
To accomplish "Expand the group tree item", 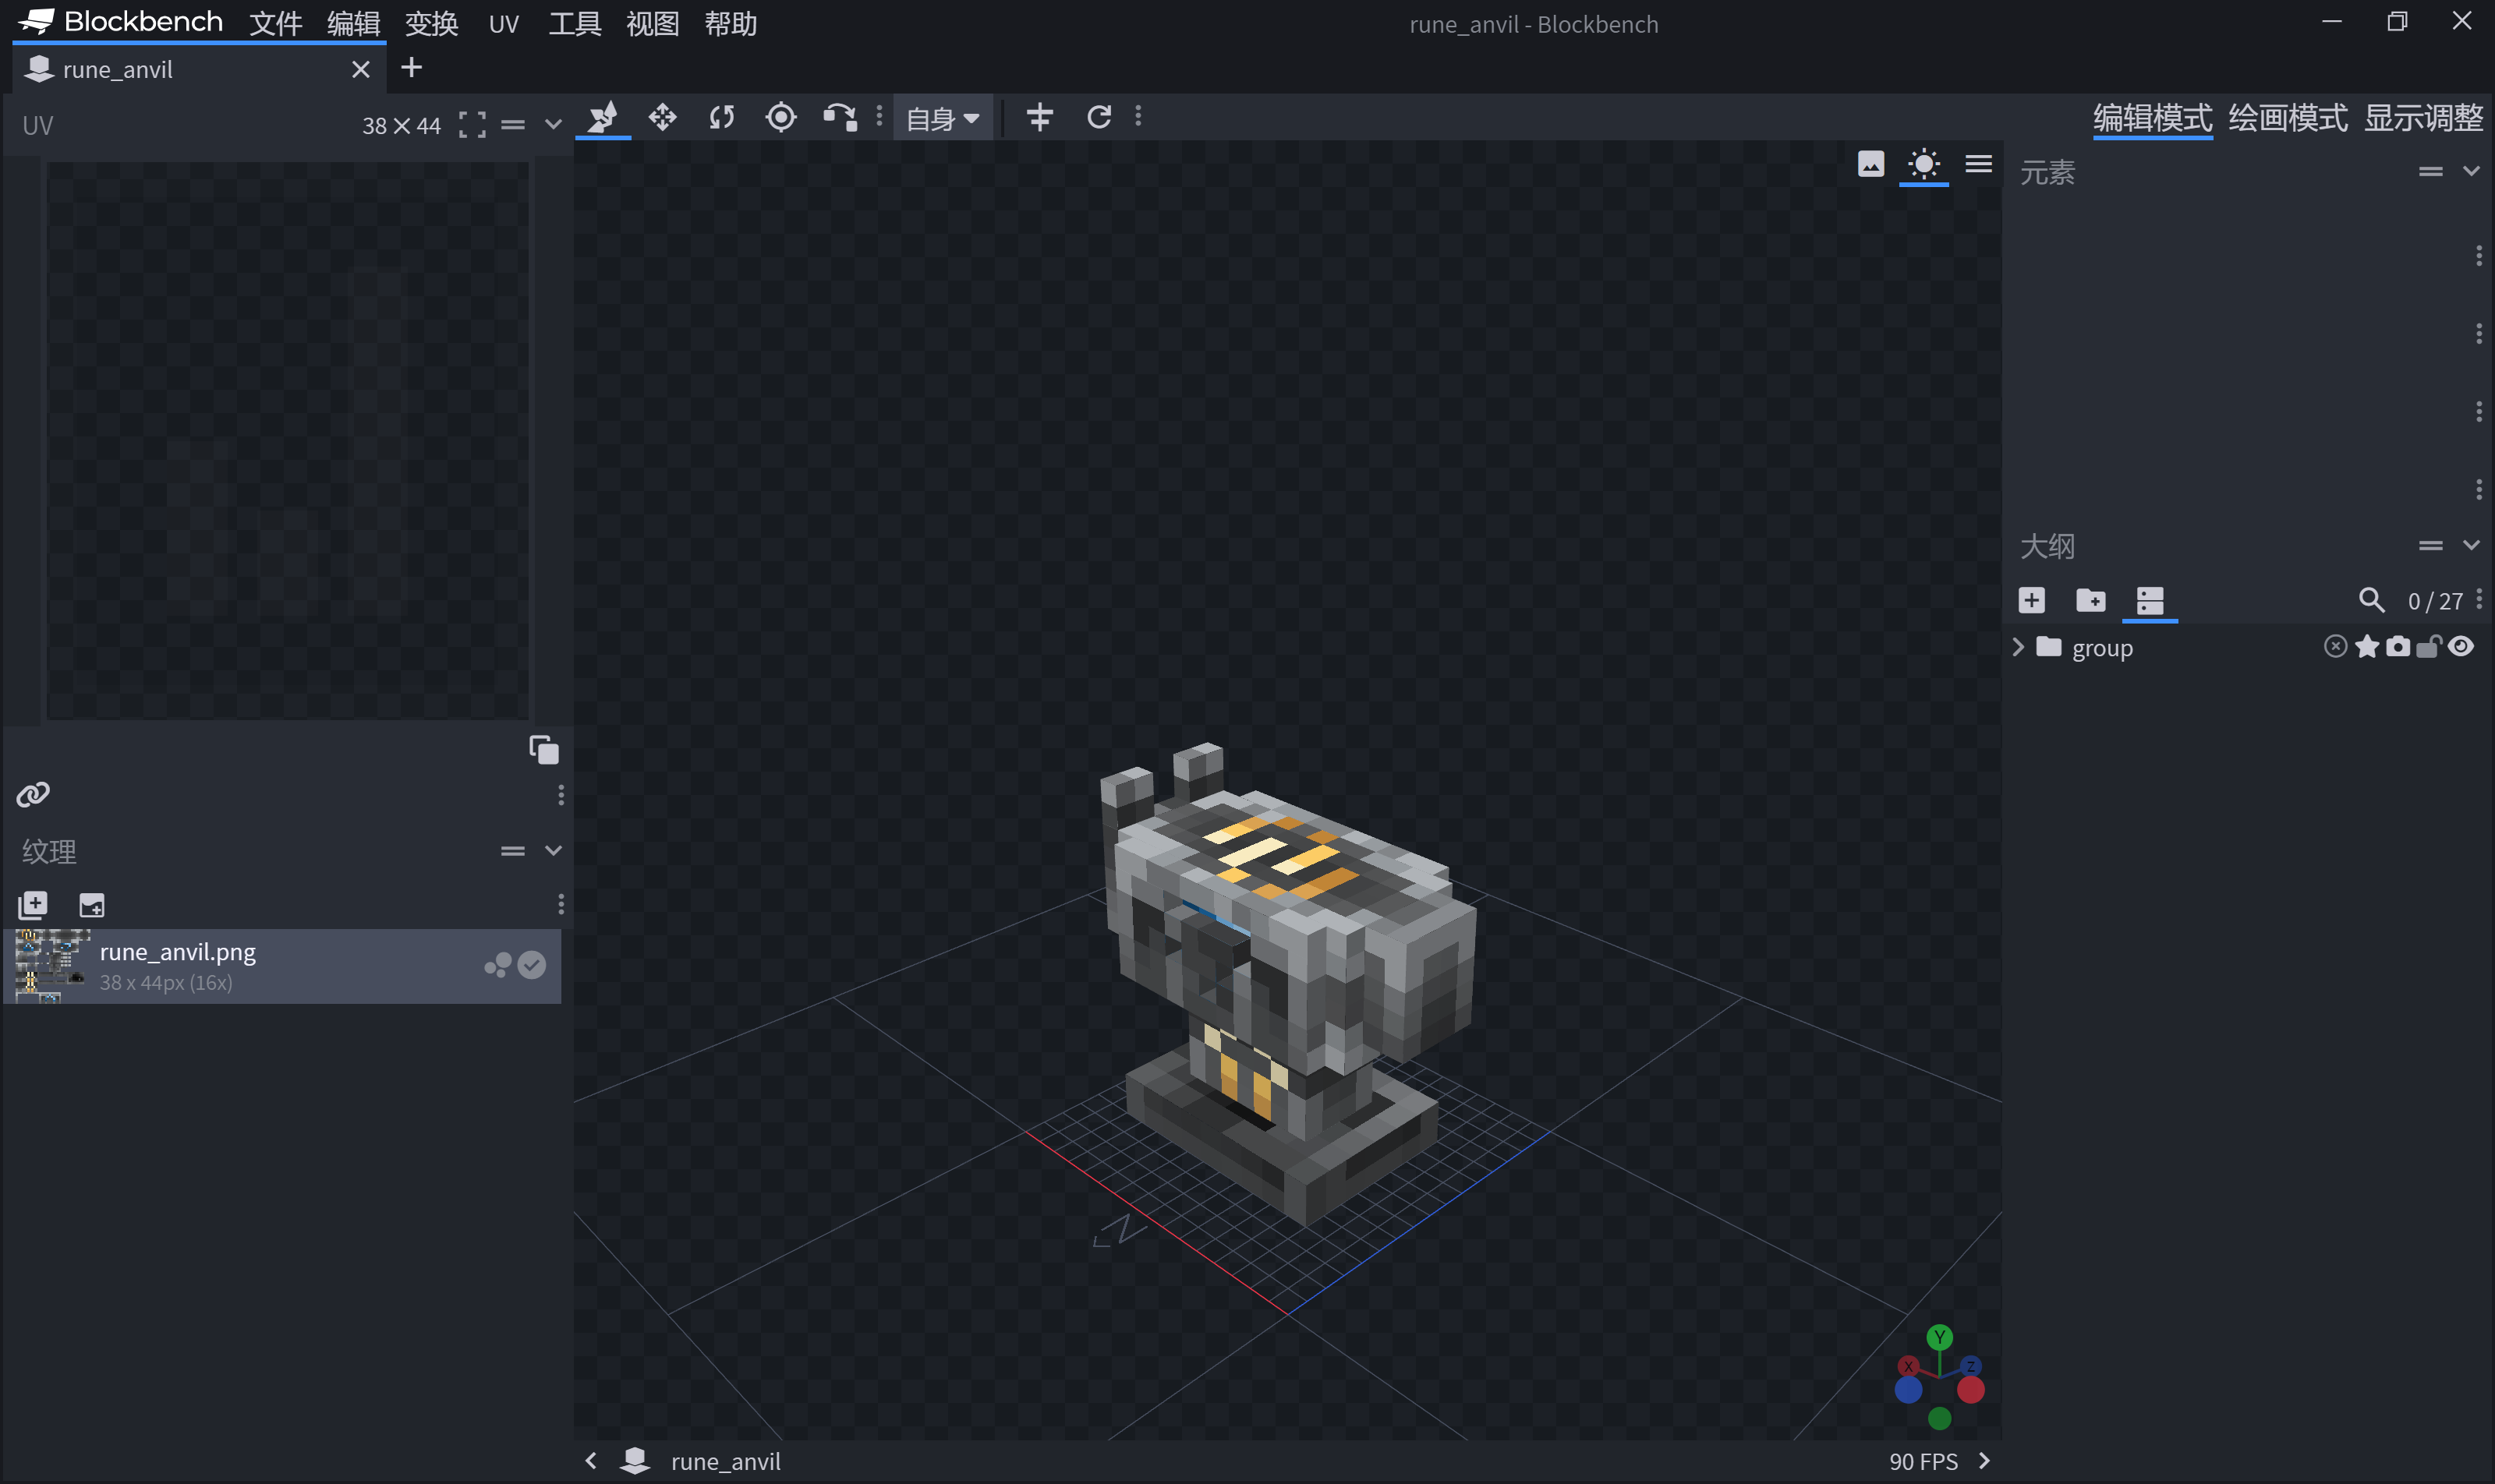I will [x=2018, y=647].
